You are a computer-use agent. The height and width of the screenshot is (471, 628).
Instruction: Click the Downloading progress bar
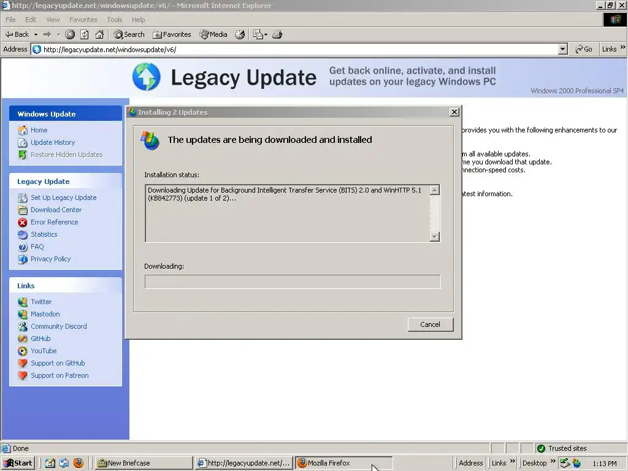[x=293, y=281]
